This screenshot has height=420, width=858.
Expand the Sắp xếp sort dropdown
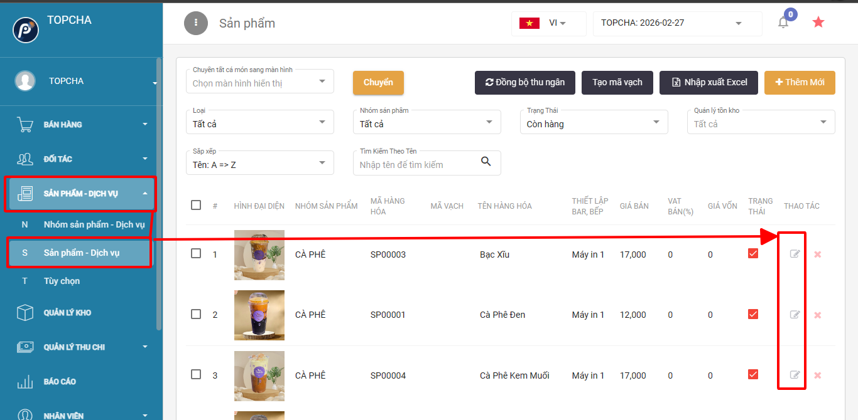(x=259, y=164)
